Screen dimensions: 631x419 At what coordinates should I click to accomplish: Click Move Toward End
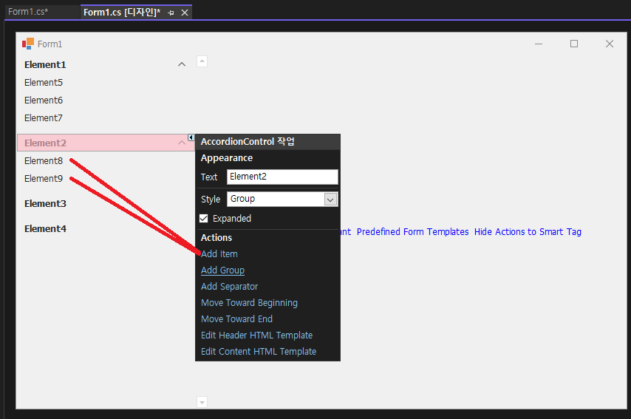click(236, 318)
